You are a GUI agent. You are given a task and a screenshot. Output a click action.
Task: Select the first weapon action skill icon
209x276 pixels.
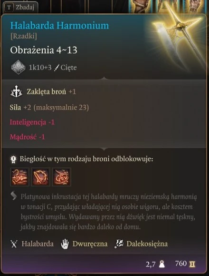coord(19,177)
